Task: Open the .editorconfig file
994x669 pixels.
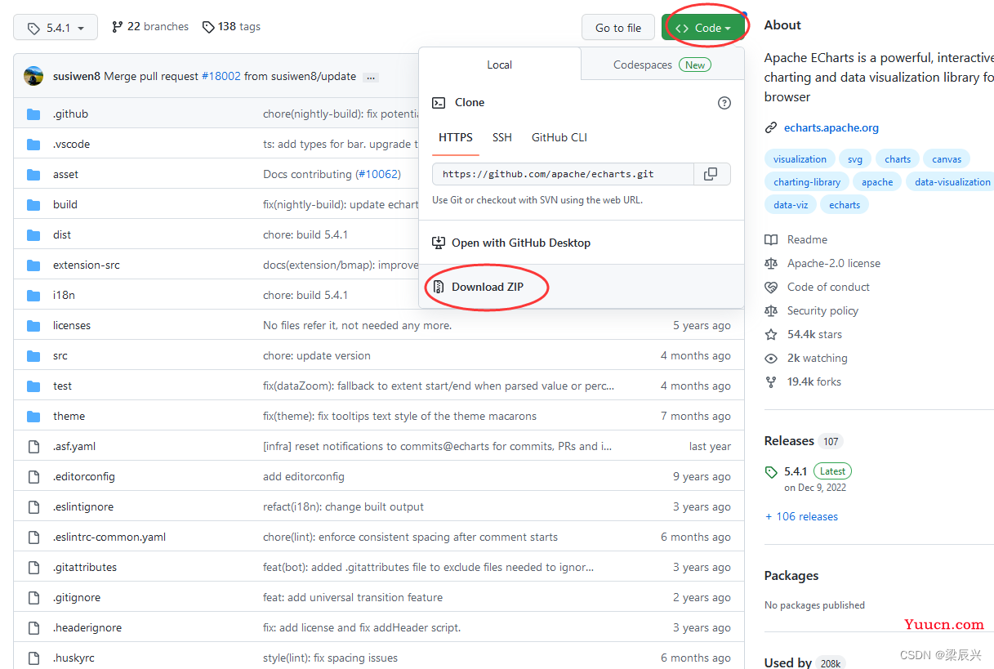Action: point(84,476)
